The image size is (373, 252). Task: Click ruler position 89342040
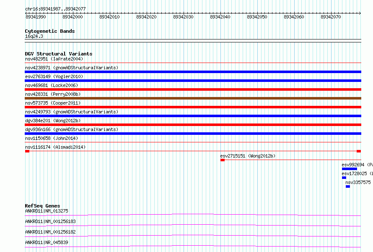pyautogui.click(x=220, y=17)
